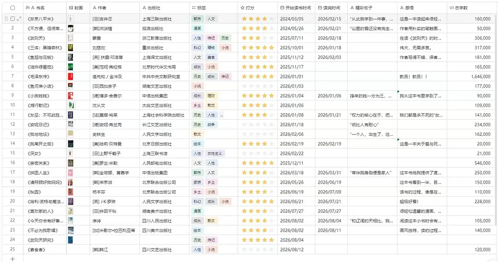Click the 开始读书时间 date column header
This screenshot has height=262, width=498.
point(296,8)
